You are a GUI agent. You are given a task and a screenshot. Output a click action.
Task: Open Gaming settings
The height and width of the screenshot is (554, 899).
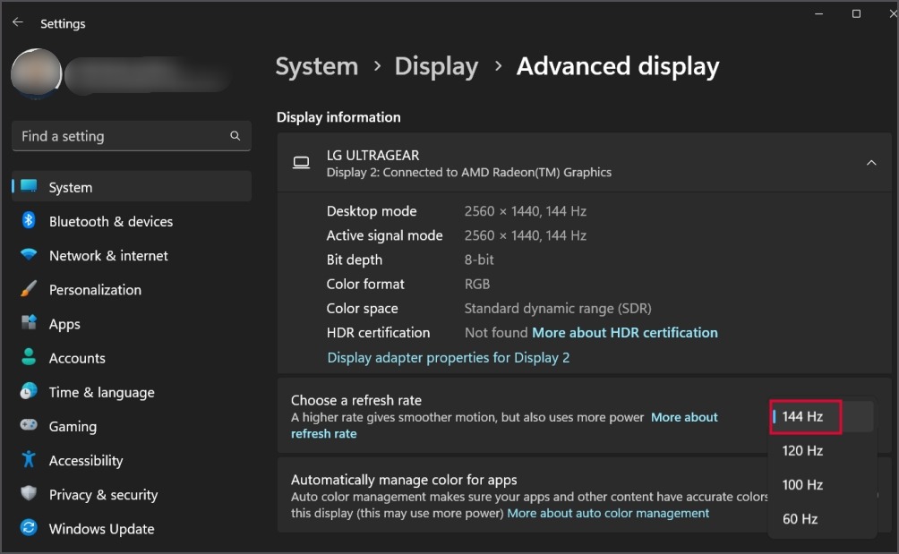tap(132, 426)
